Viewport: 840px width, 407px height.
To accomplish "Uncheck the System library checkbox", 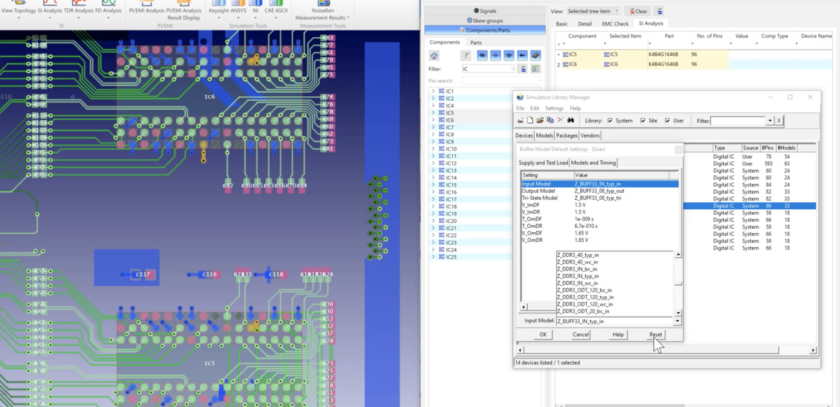I will tap(610, 120).
